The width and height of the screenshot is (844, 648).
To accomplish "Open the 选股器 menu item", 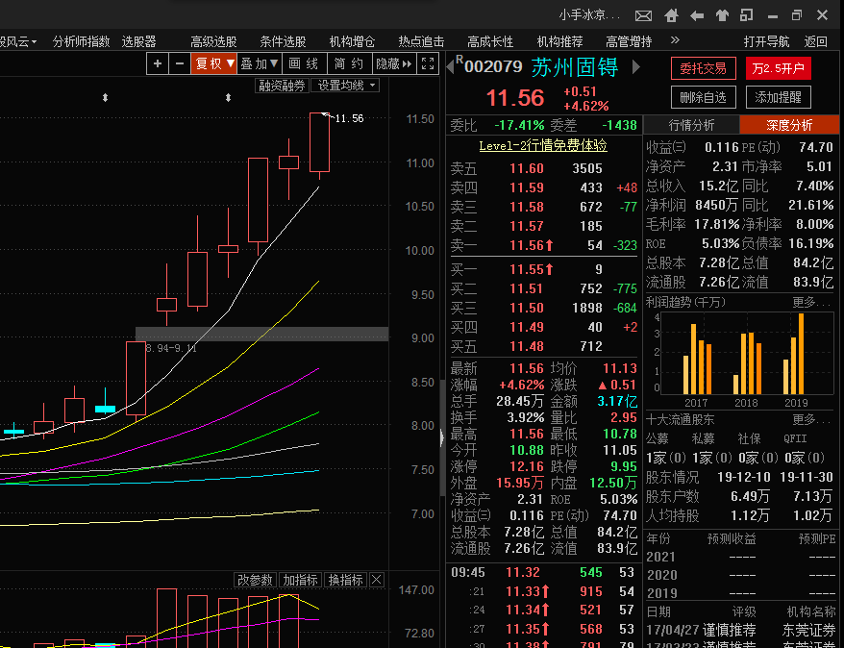I will tap(138, 41).
